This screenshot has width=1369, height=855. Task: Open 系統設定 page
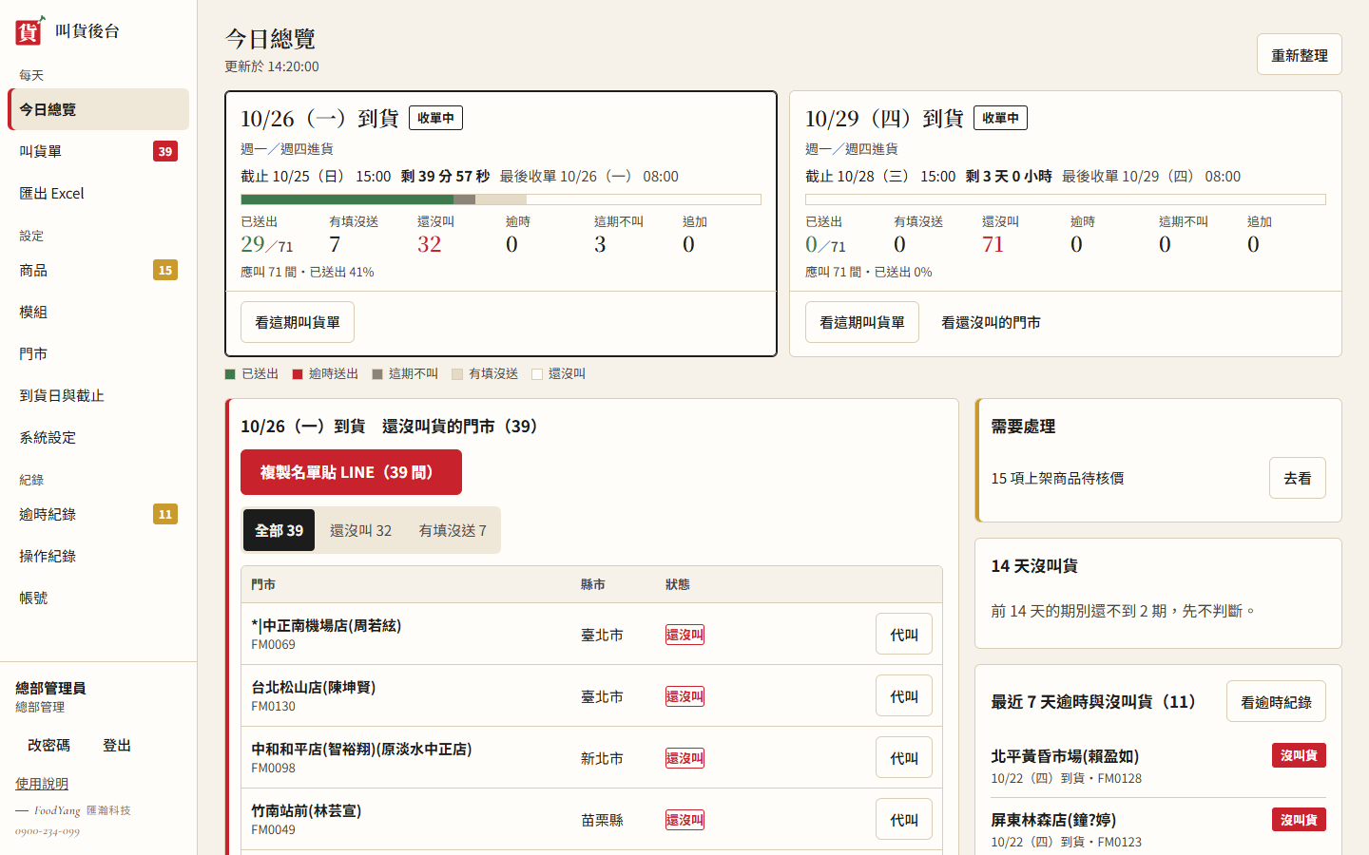tap(99, 437)
